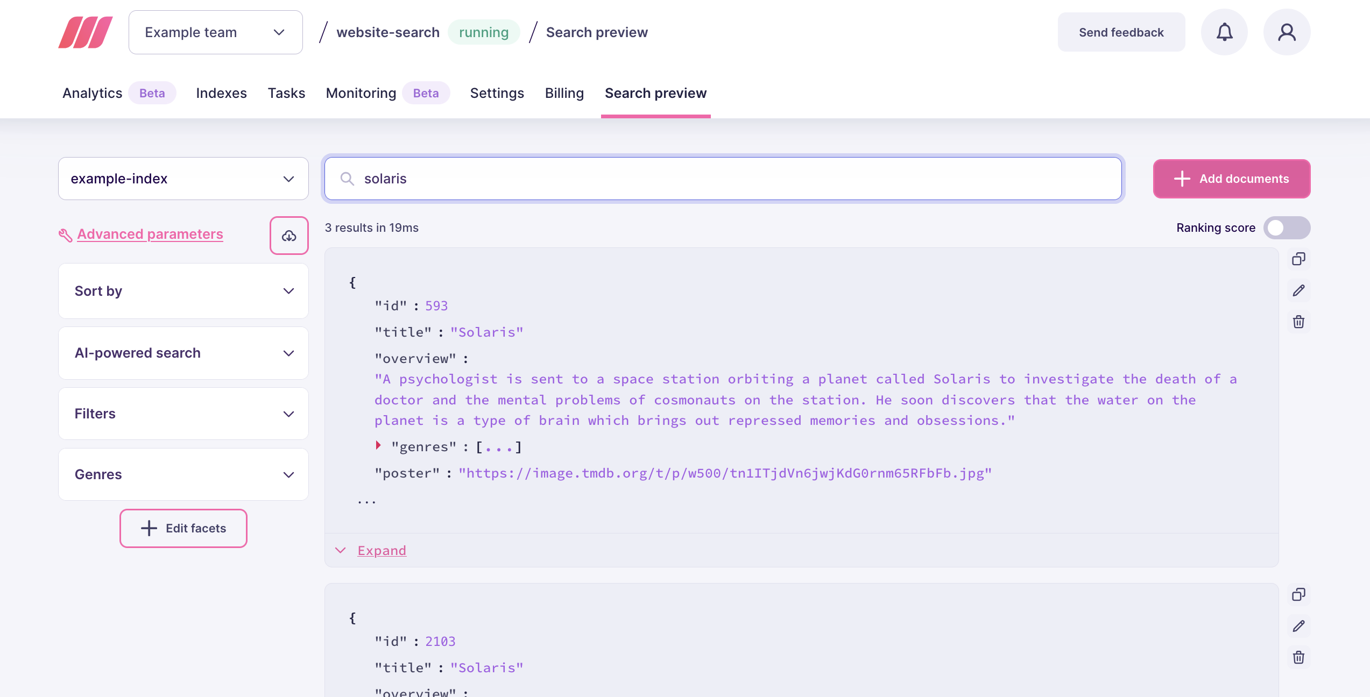Toggle the Ranking score switch

coord(1287,228)
